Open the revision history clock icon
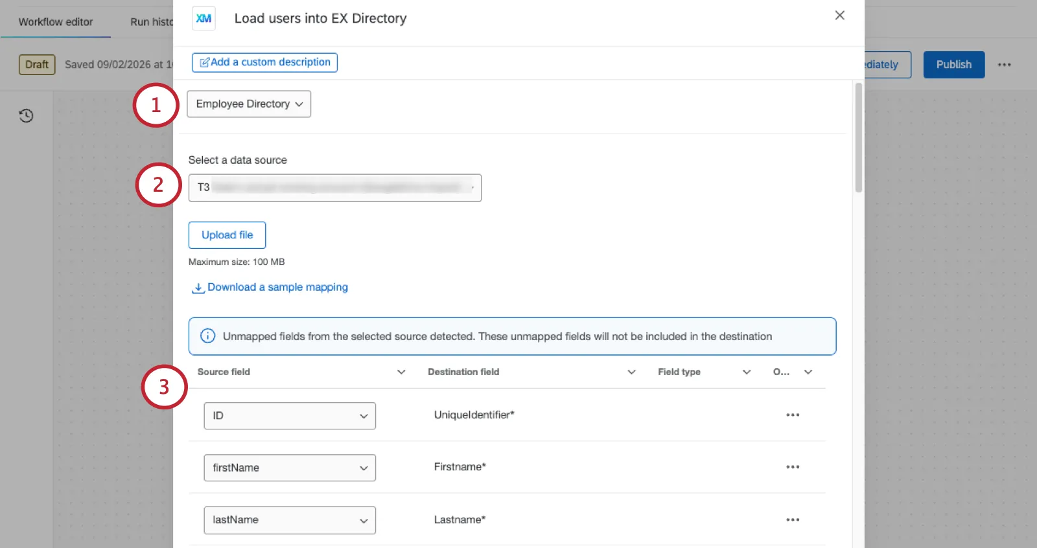Image resolution: width=1037 pixels, height=548 pixels. pyautogui.click(x=26, y=116)
